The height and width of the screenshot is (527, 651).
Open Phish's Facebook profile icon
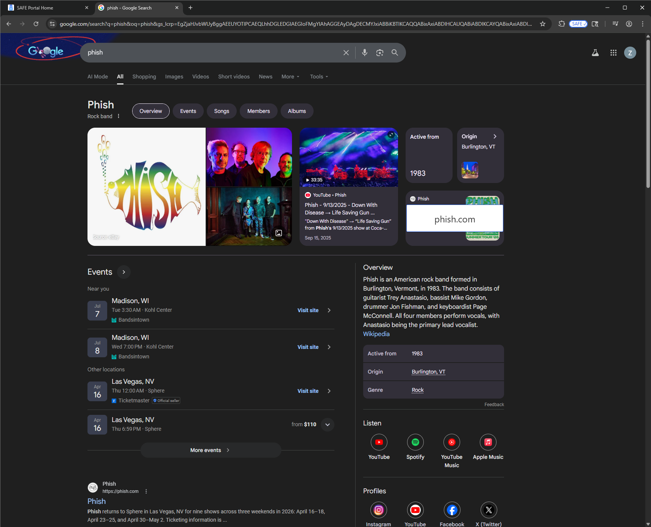point(451,510)
